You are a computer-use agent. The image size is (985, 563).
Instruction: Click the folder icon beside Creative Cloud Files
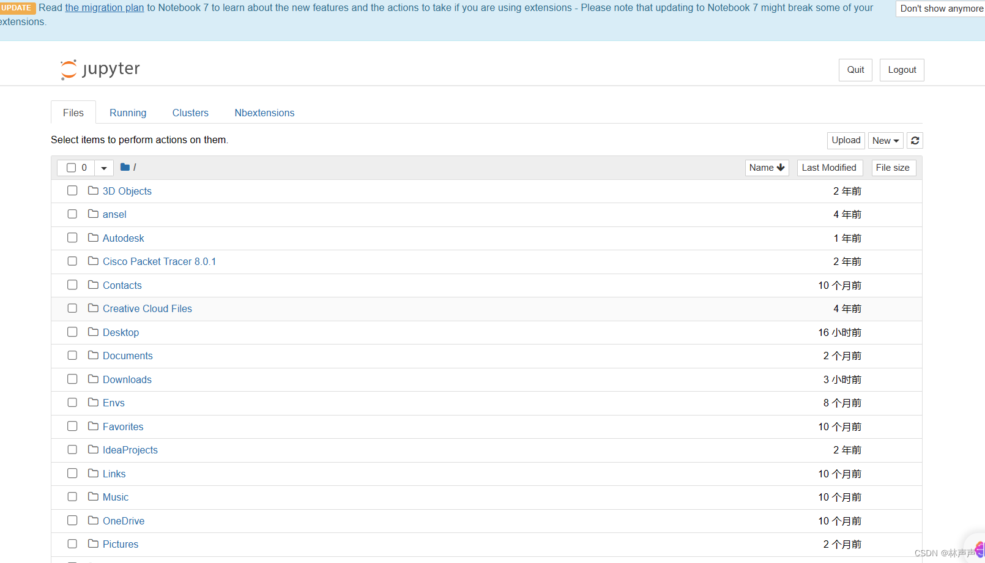(93, 308)
